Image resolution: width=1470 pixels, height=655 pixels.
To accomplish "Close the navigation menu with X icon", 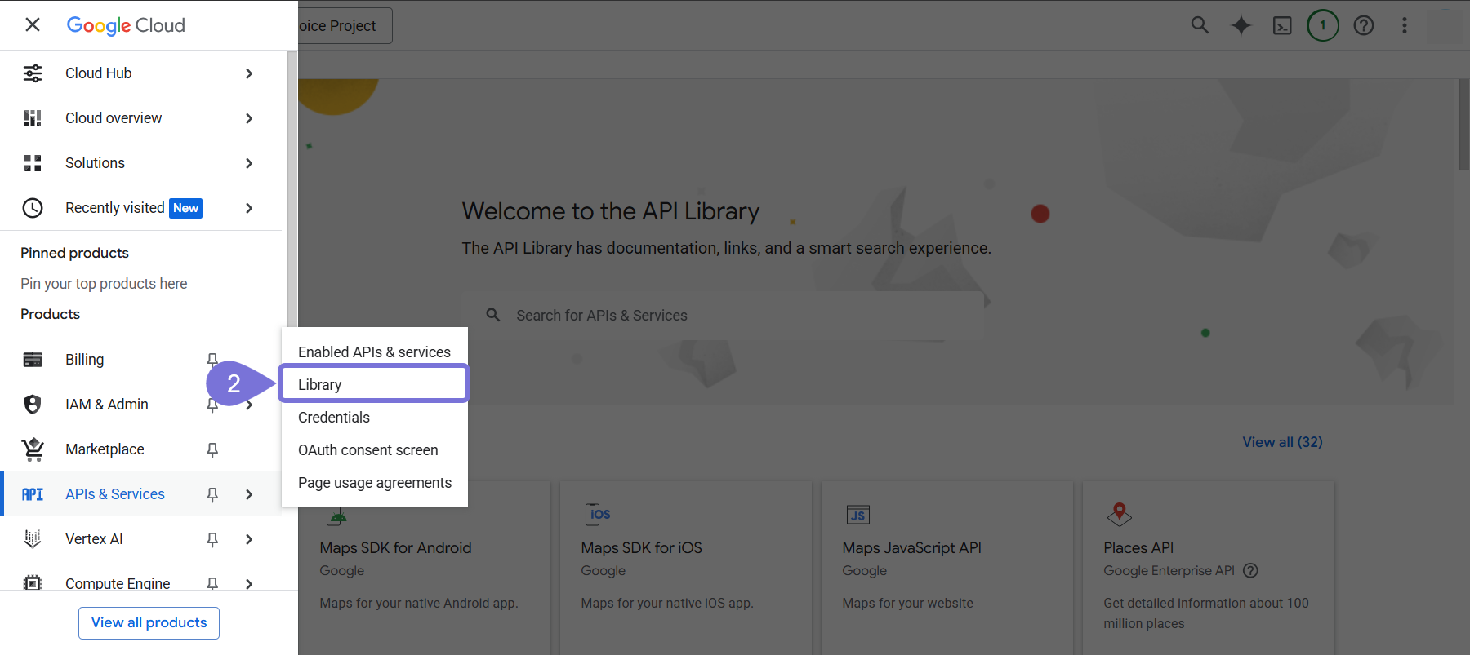I will [x=33, y=25].
